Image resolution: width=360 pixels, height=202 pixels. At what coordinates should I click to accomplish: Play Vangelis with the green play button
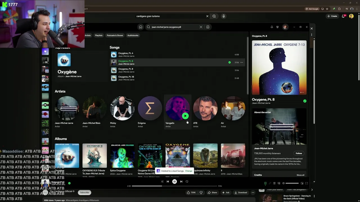185,116
